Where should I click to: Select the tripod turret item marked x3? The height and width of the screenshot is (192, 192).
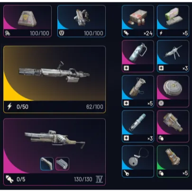[173, 56]
